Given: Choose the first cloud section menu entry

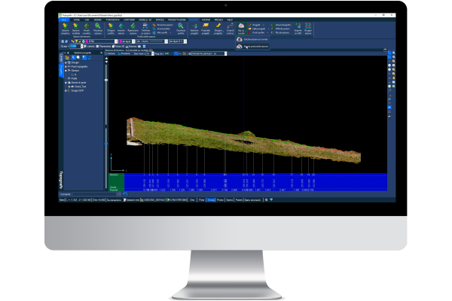Looking at the screenshot, I should (x=253, y=39).
